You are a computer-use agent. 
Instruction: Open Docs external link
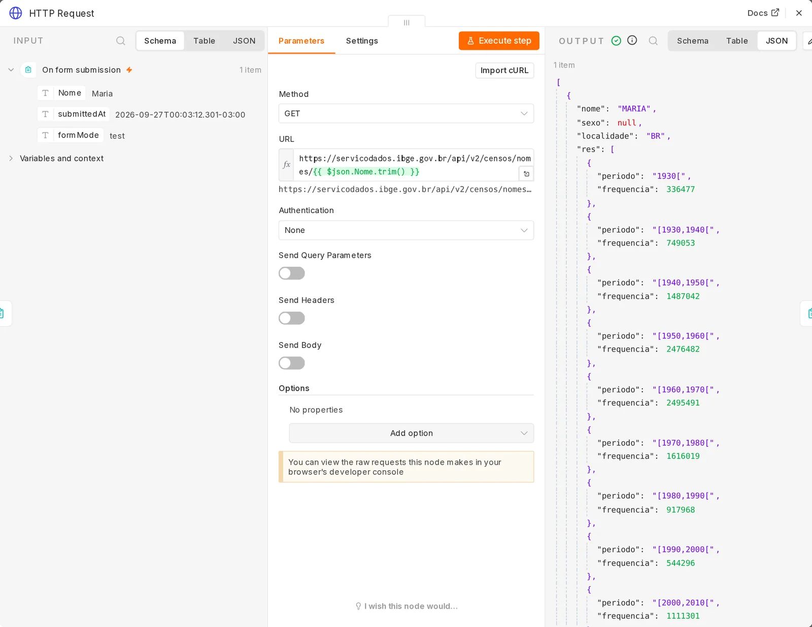pyautogui.click(x=763, y=13)
